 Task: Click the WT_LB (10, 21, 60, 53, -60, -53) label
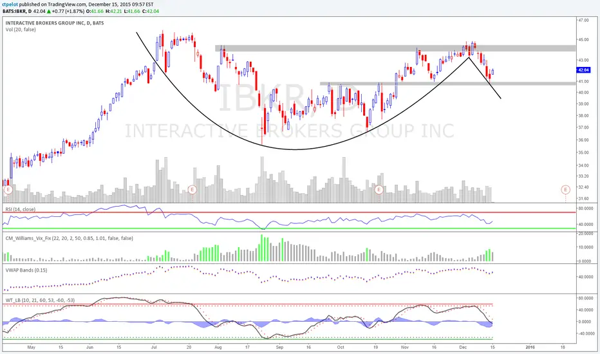[x=40, y=301]
